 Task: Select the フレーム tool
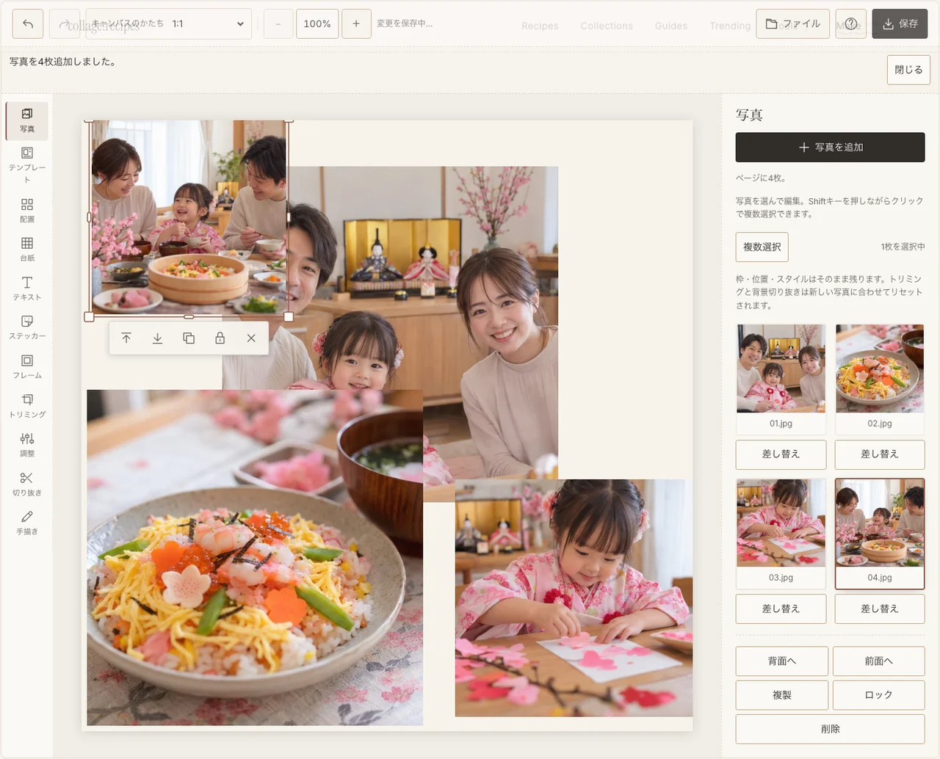[27, 366]
